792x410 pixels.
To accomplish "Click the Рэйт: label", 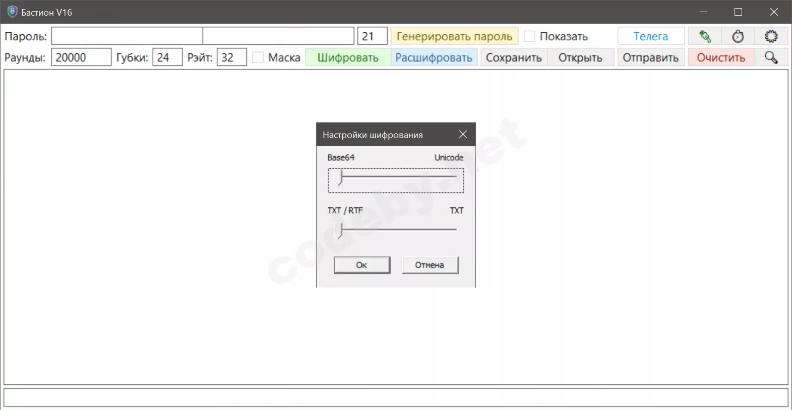I will 200,57.
